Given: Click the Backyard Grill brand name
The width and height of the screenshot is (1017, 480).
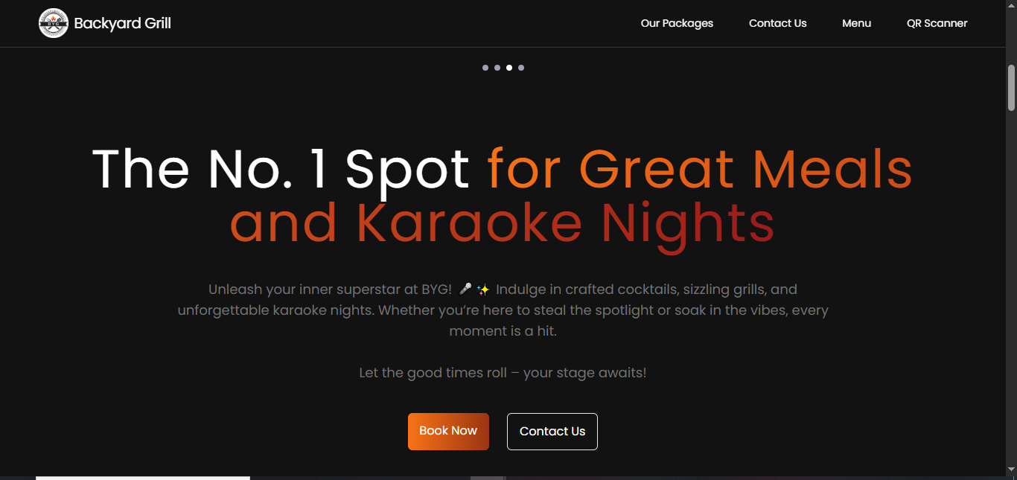Looking at the screenshot, I should coord(123,23).
